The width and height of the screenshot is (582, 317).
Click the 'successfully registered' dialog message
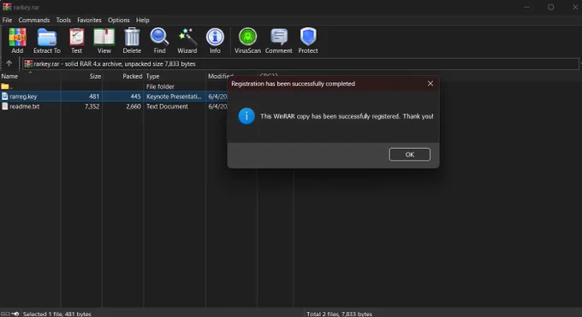pos(347,116)
